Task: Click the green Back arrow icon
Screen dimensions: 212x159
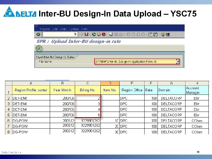Action: coord(94,34)
